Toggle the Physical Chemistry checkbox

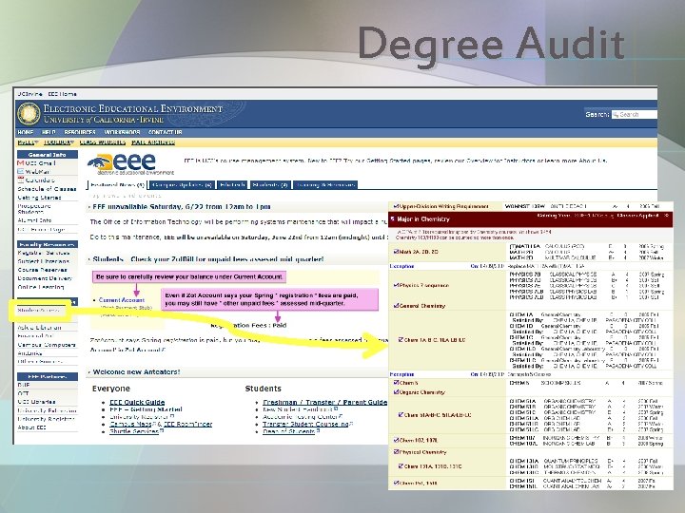click(396, 452)
